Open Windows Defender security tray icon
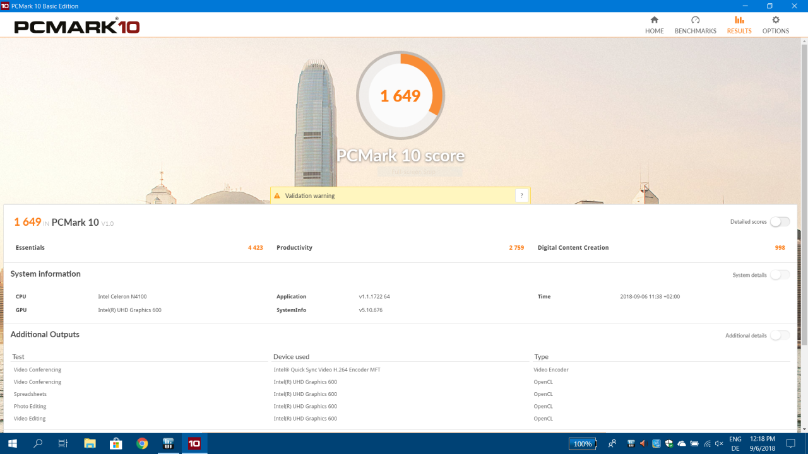Viewport: 808px width, 454px height. tap(669, 443)
